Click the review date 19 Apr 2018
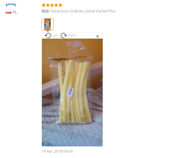 coord(57,151)
